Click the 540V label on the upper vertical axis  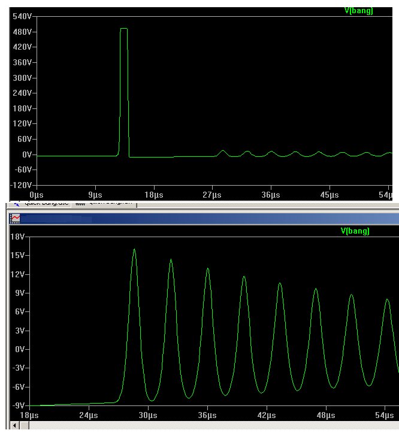tap(22, 16)
